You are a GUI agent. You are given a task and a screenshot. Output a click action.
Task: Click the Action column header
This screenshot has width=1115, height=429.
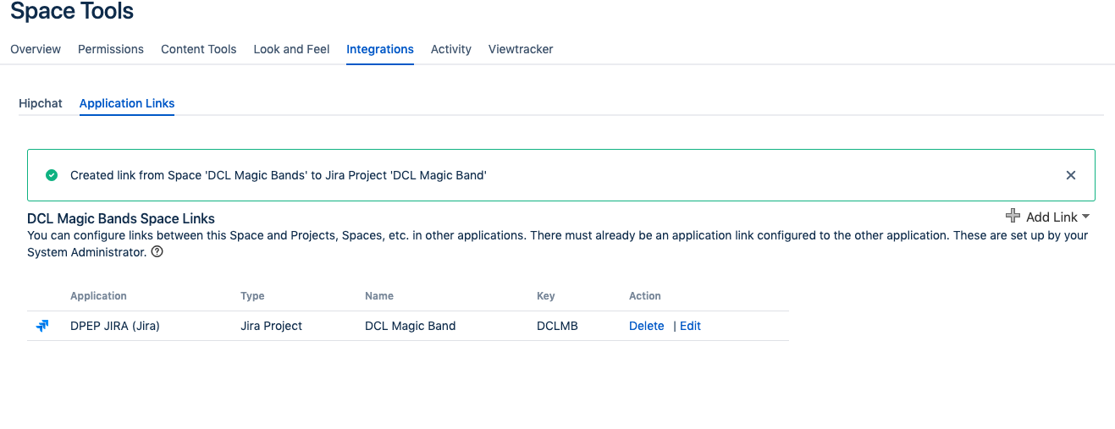(x=645, y=296)
